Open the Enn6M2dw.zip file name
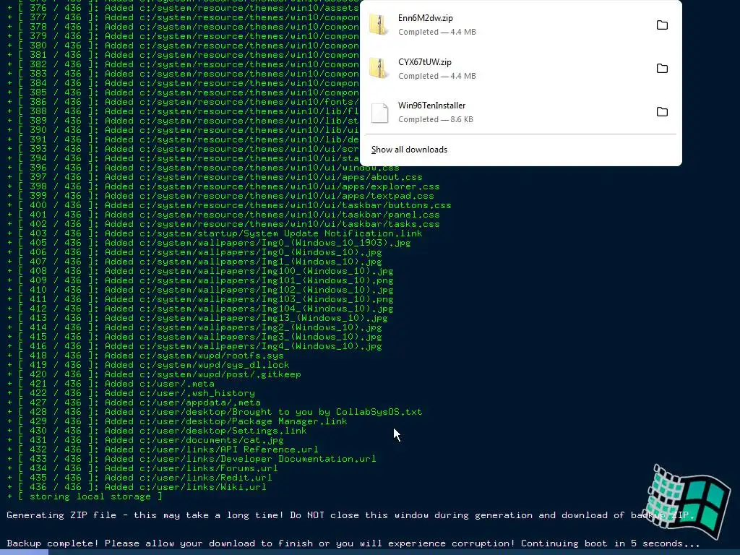This screenshot has width=740, height=555. tap(425, 18)
